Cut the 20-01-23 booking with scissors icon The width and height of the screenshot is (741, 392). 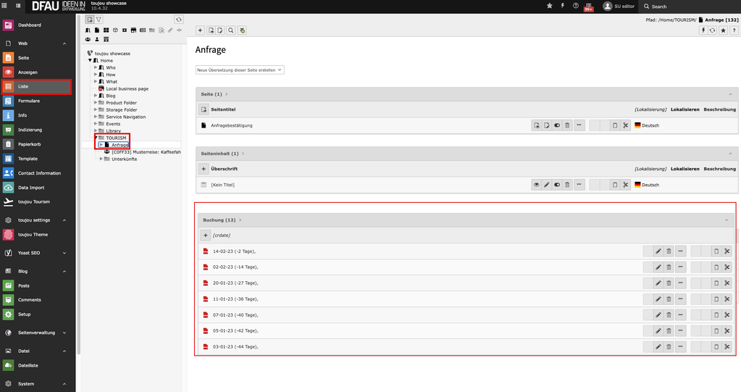click(727, 283)
